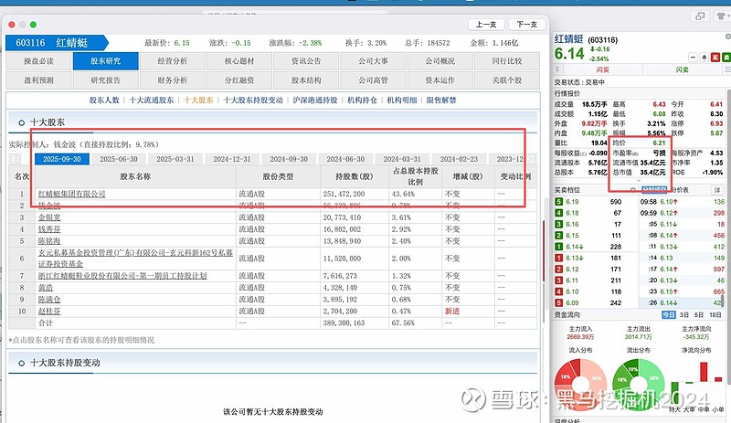
Task: Select the 2024-09-30 report date tab
Action: click(x=289, y=159)
